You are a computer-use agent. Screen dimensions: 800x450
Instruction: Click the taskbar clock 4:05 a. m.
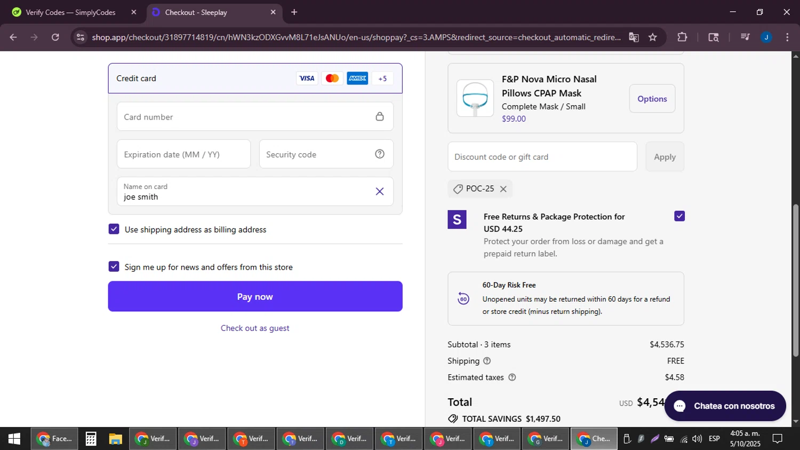(745, 433)
